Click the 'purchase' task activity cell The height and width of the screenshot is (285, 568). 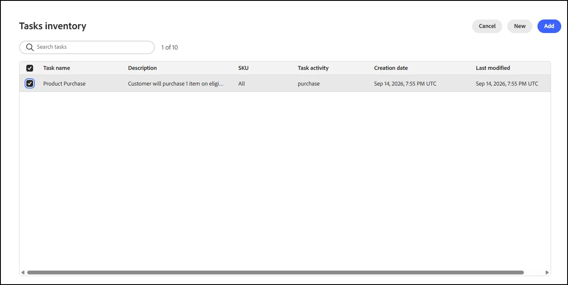pos(309,84)
